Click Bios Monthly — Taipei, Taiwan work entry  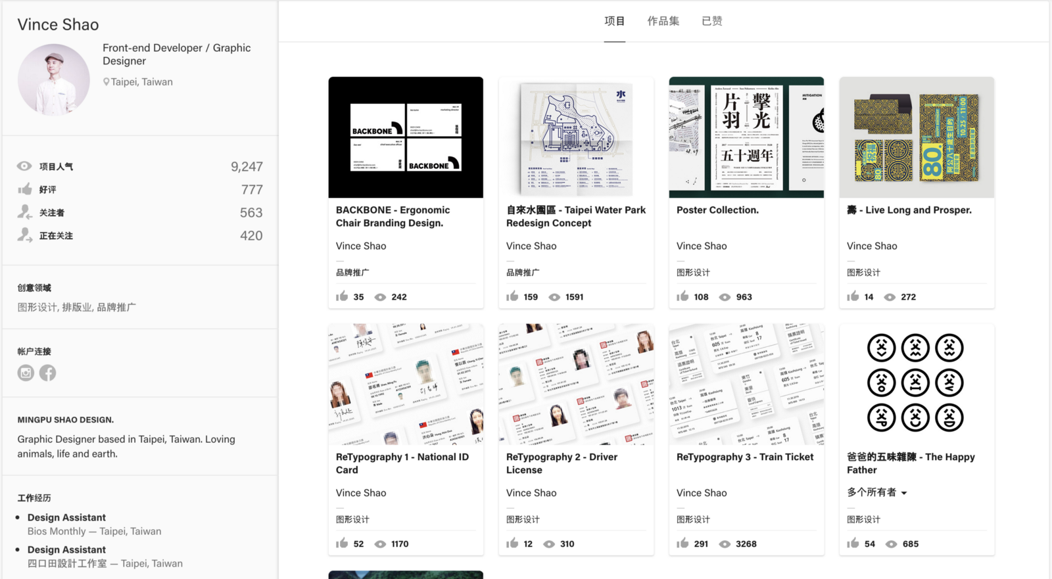click(x=94, y=531)
